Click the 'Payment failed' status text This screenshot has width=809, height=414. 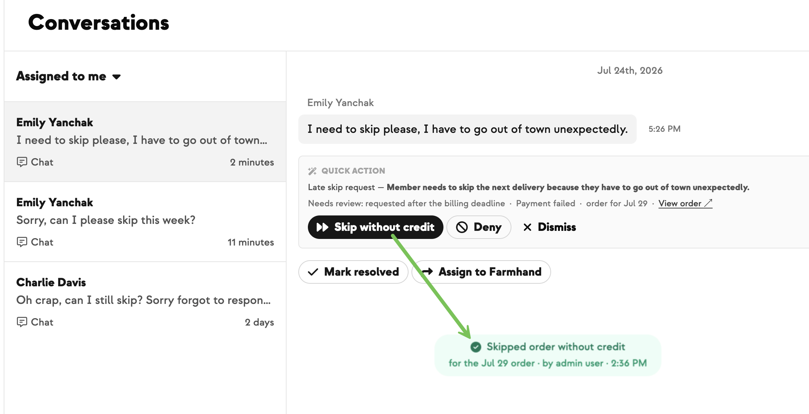pyautogui.click(x=546, y=203)
